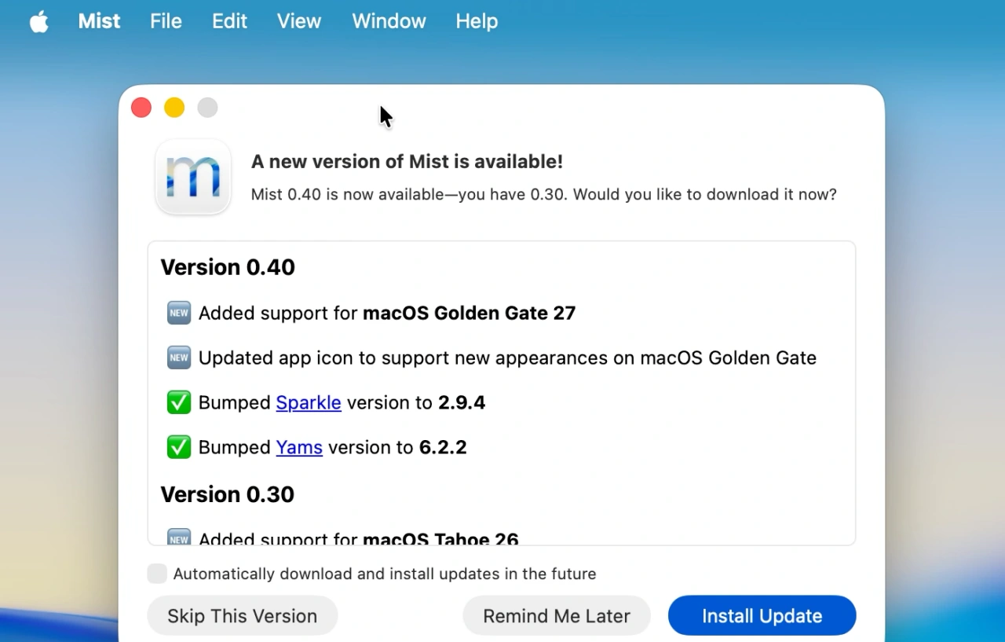Click green checkmark beside Bumped Yams

click(x=179, y=447)
